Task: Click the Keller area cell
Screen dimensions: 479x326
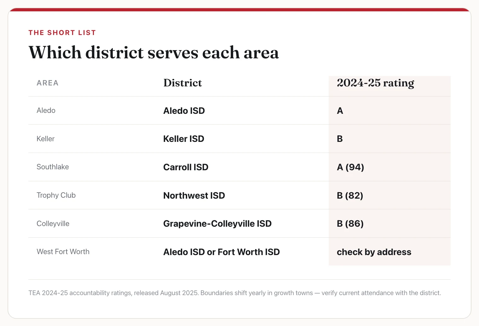Action: 45,139
